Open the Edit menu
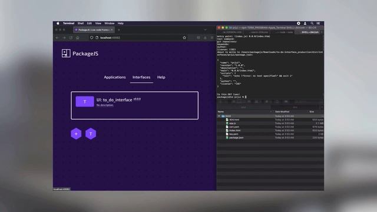The width and height of the screenshot is (377, 212). pos(90,24)
